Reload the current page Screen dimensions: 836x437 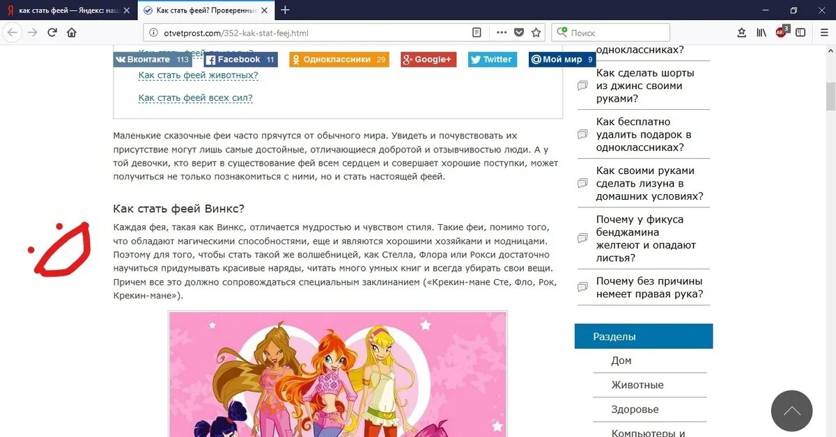pos(52,33)
